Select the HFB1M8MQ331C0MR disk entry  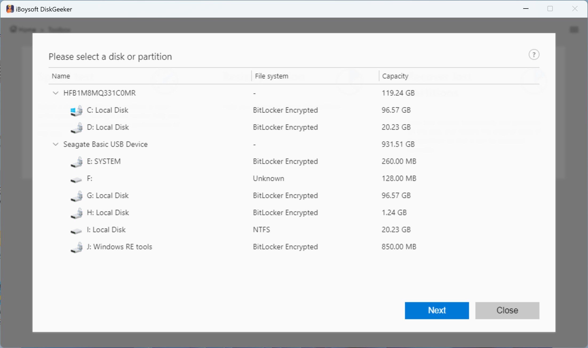click(x=100, y=93)
